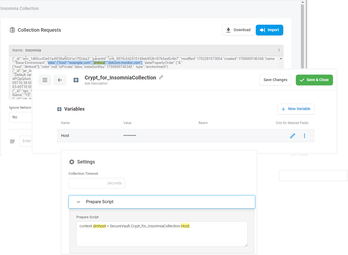Open the hamburger menu in vault editor

45,80
